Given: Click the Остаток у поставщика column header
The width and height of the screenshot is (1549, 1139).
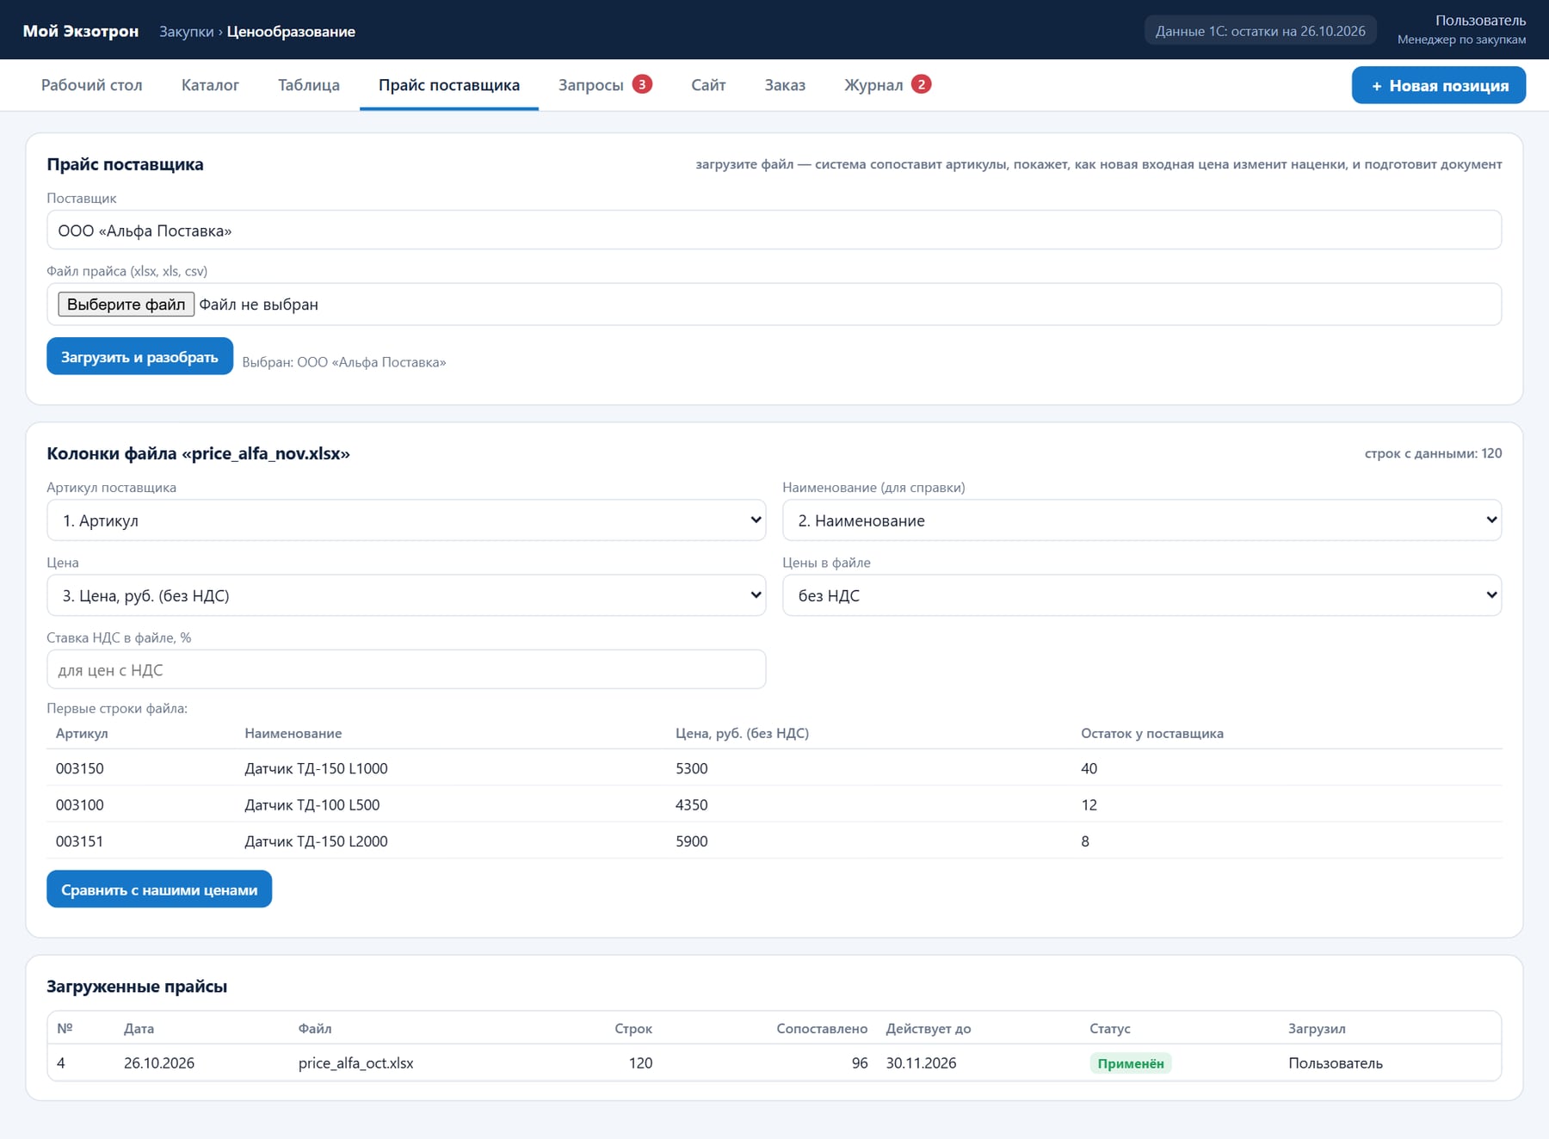Looking at the screenshot, I should 1152,734.
